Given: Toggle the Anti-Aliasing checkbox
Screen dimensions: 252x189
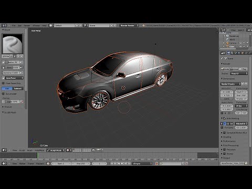Looking at the screenshot, I should 225,118.
